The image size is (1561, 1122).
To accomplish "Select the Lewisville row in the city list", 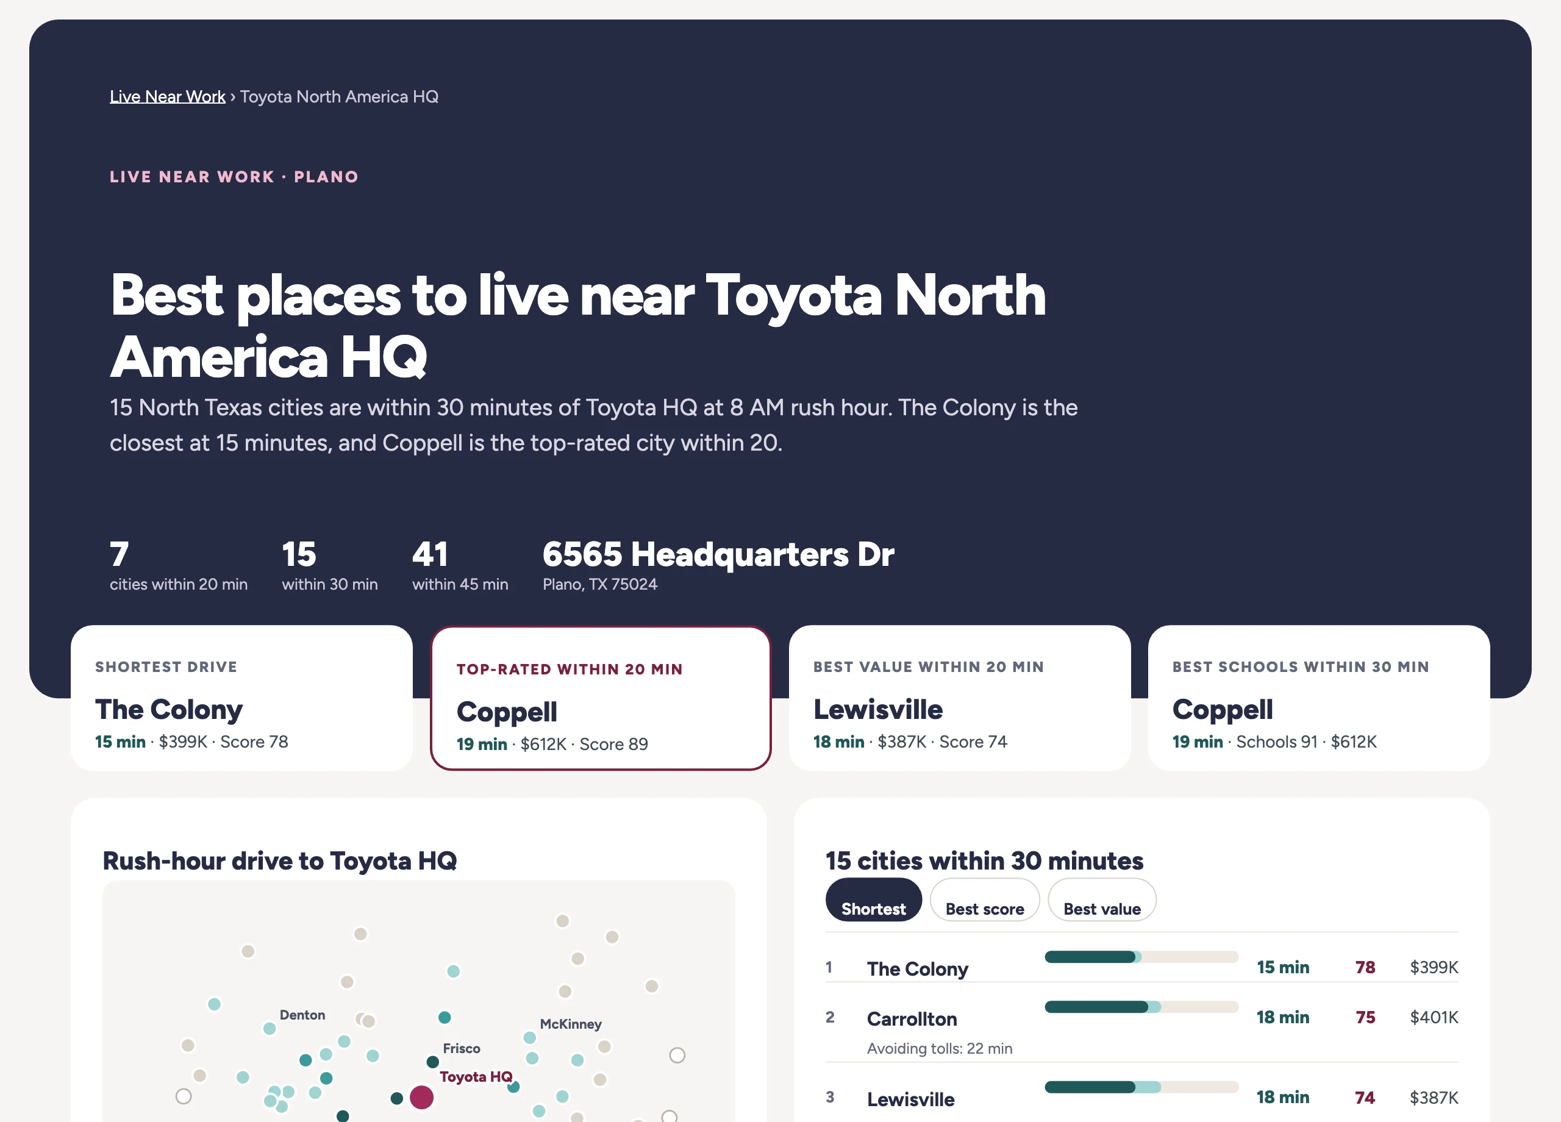I will point(1142,1093).
